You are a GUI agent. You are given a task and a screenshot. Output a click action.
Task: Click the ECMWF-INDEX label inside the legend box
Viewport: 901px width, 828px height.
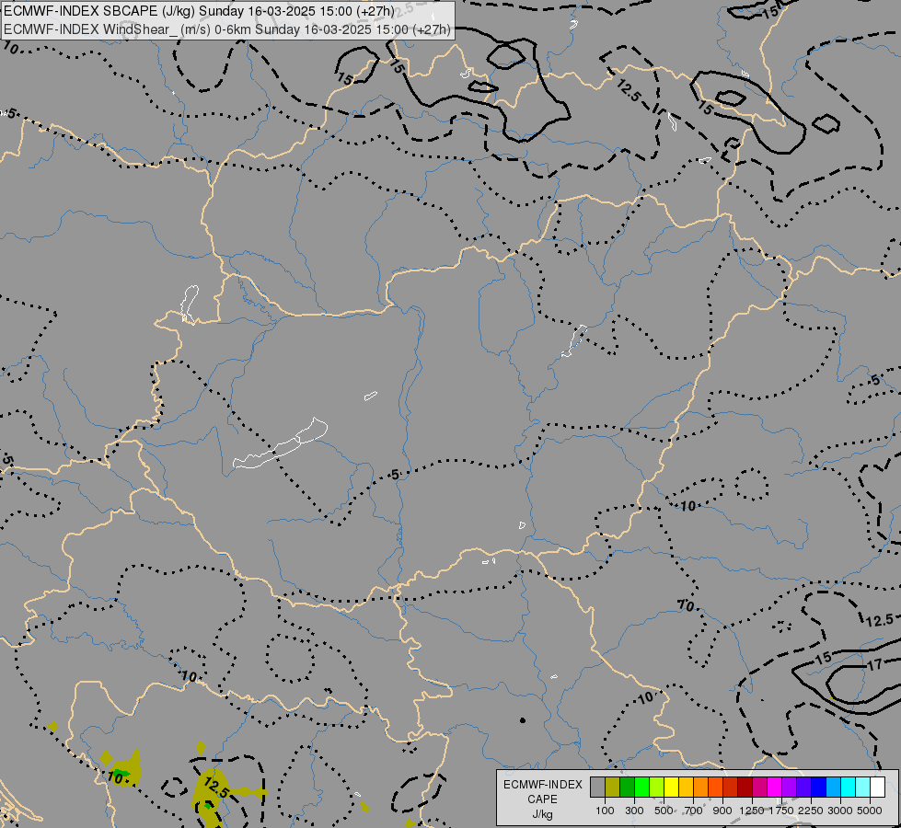pyautogui.click(x=543, y=785)
